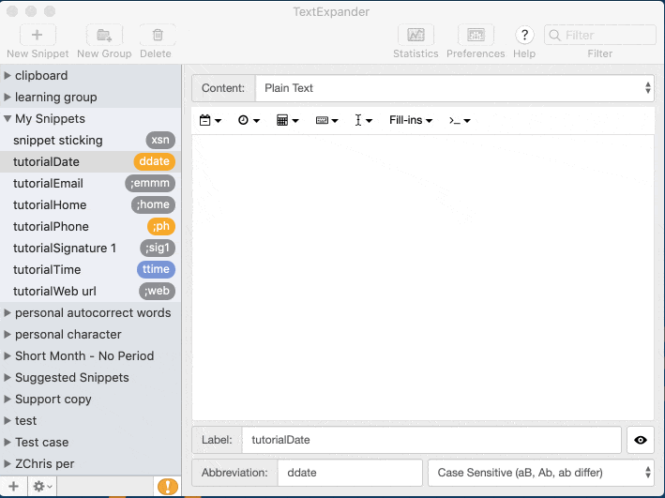Image resolution: width=665 pixels, height=498 pixels.
Task: Expand personal autocorrect words group
Action: (x=8, y=312)
